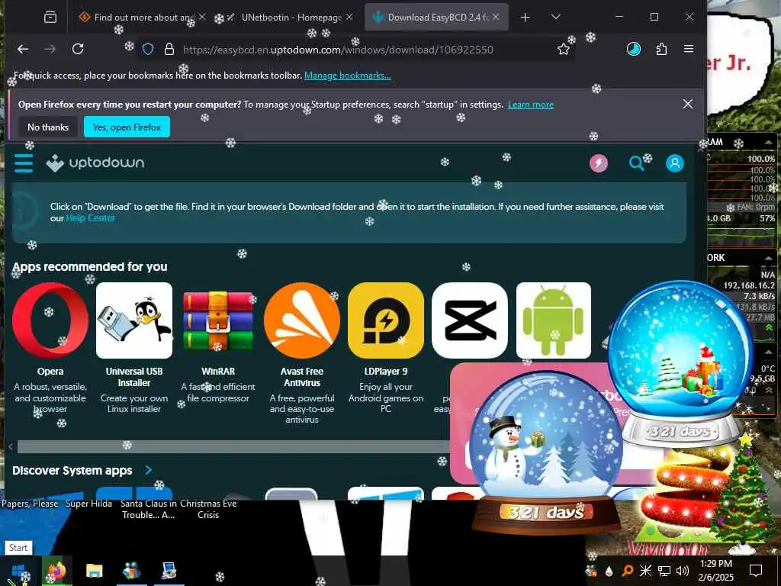Bookmark this page with the star
This screenshot has width=781, height=586.
(564, 49)
